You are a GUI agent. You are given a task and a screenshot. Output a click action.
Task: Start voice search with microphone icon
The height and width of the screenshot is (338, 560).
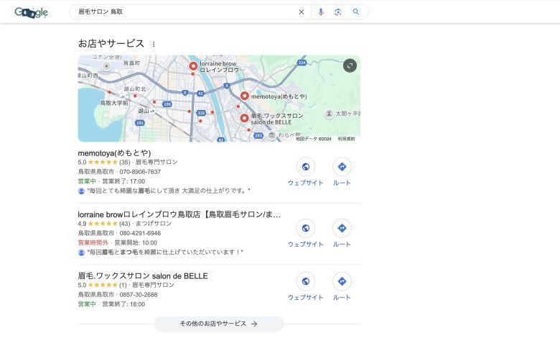pos(320,12)
